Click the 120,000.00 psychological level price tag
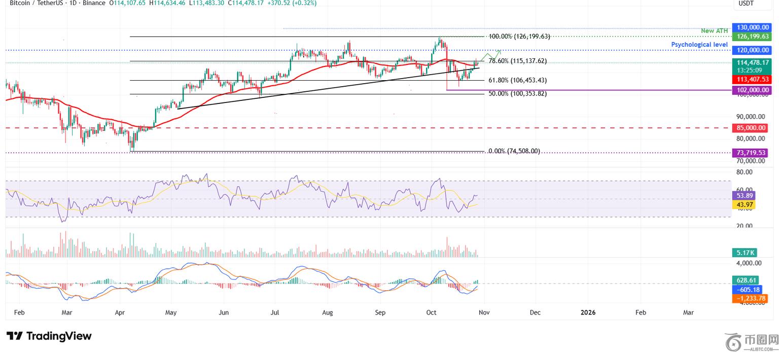779x352 pixels. [x=750, y=50]
